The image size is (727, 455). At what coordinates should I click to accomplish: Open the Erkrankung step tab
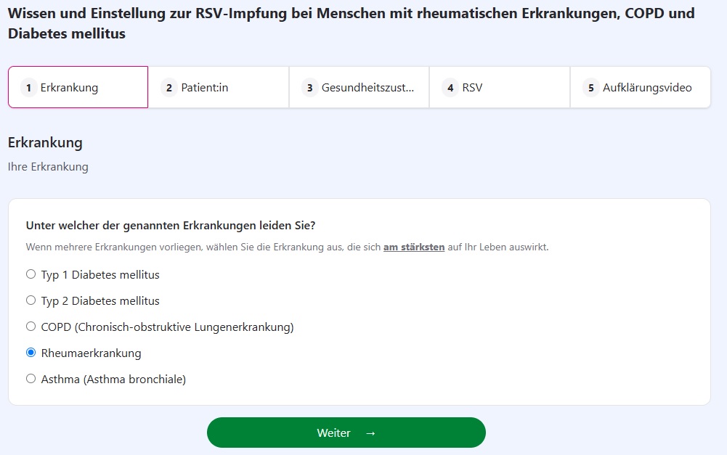tap(78, 87)
